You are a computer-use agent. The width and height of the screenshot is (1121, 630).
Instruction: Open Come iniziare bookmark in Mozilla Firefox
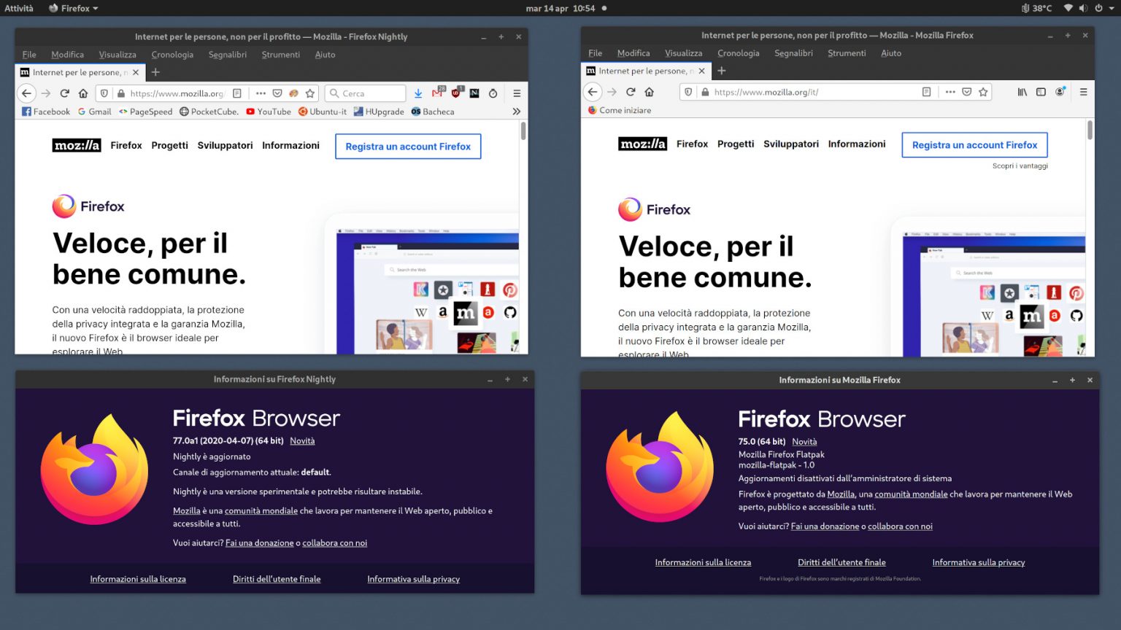pyautogui.click(x=620, y=110)
